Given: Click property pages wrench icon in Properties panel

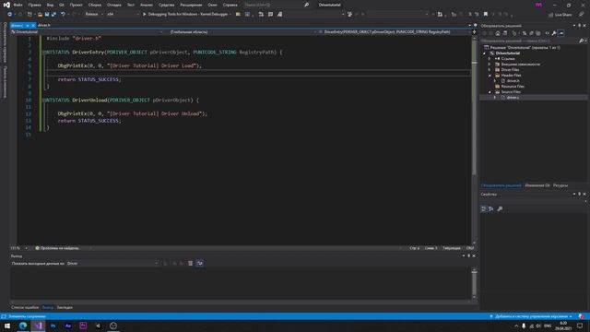Looking at the screenshot, I should click(500, 209).
